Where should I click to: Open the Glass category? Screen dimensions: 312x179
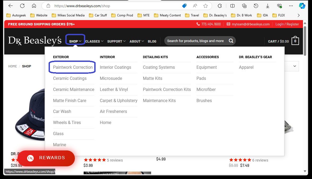58,134
